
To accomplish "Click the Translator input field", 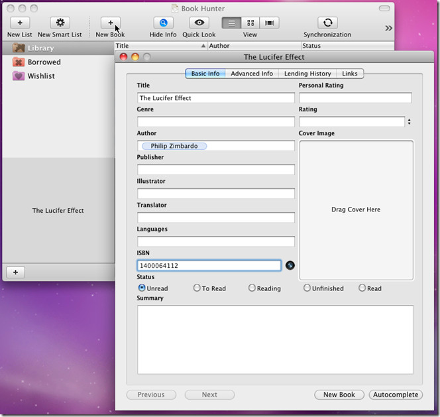I will (x=216, y=217).
